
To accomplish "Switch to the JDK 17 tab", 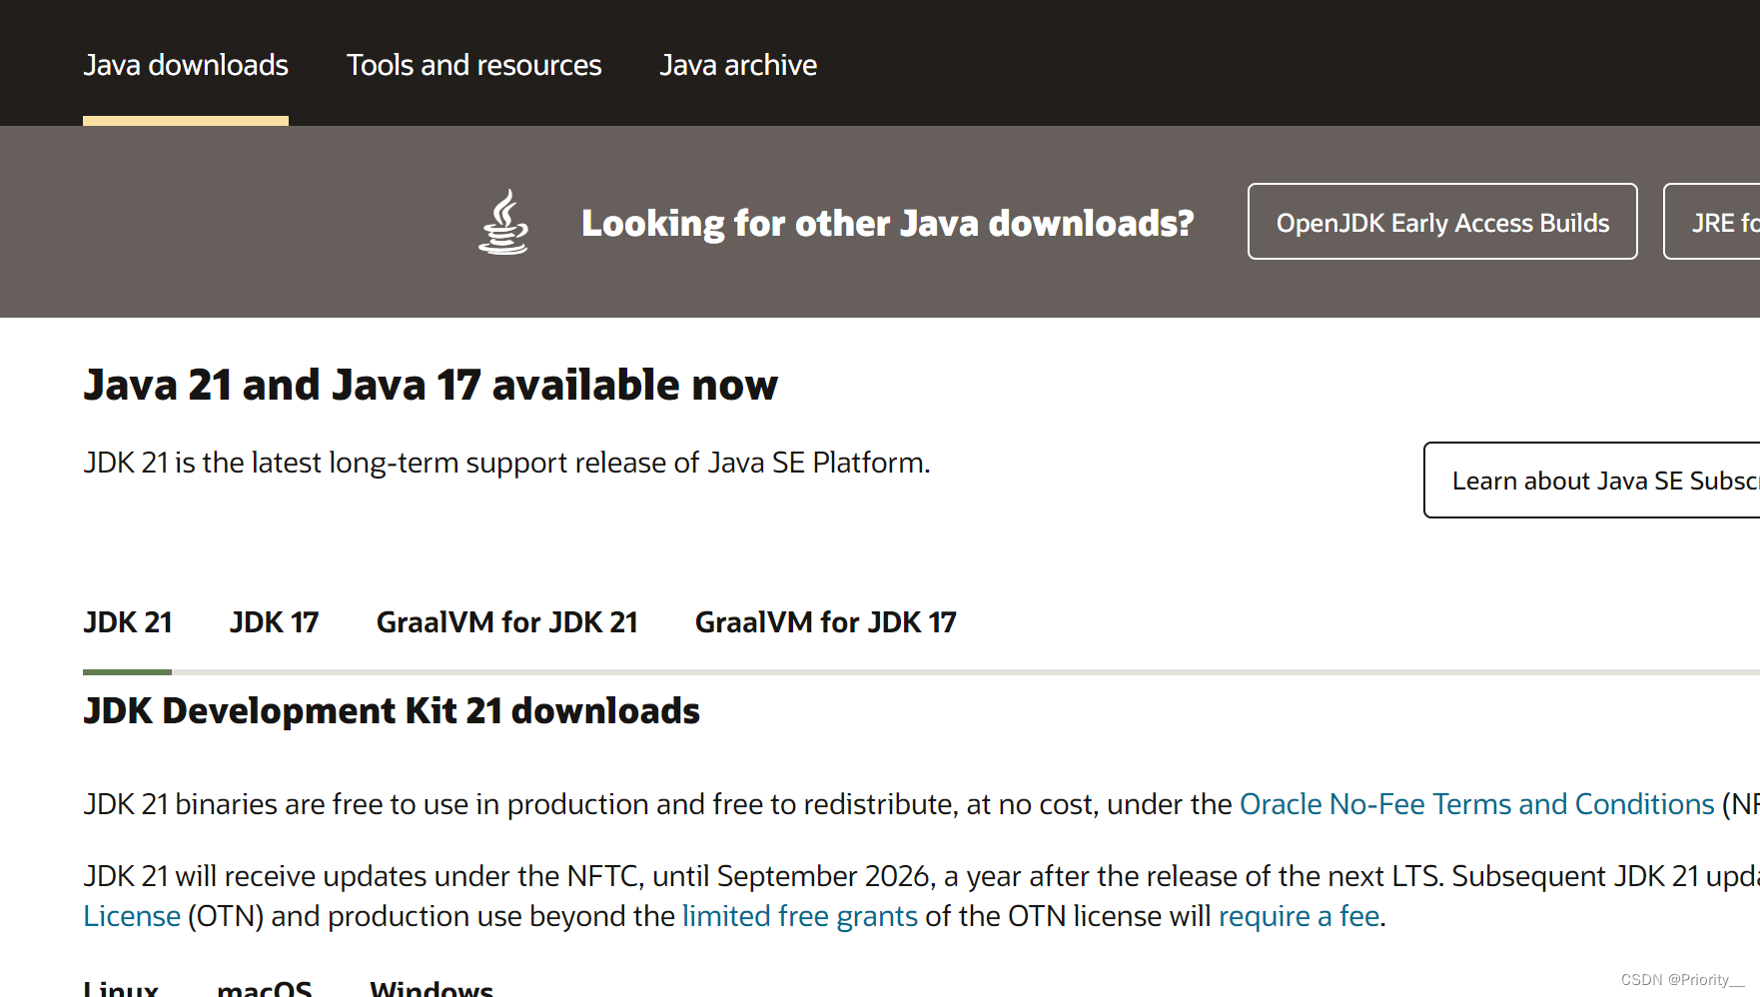I will point(274,622).
